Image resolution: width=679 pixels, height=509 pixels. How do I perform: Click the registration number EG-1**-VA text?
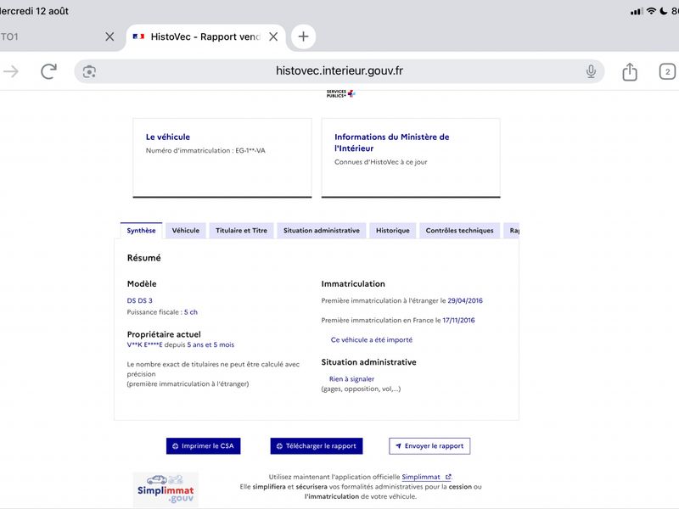coord(250,151)
